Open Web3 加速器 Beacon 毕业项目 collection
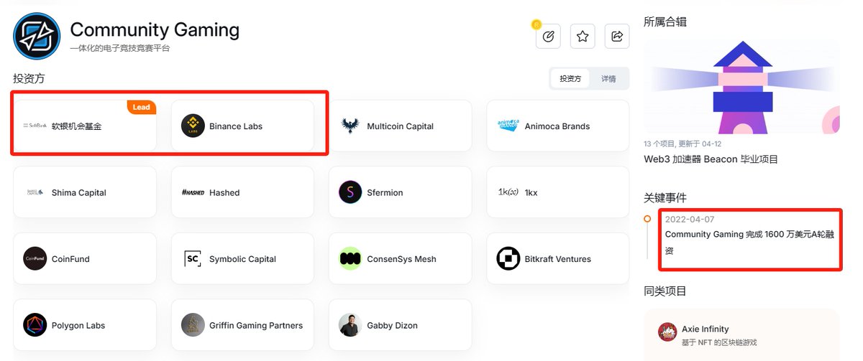This screenshot has height=361, width=863. (711, 159)
